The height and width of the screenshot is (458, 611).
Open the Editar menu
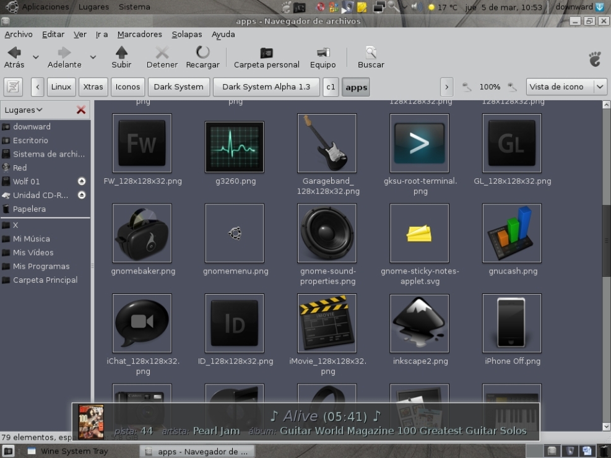tap(53, 34)
